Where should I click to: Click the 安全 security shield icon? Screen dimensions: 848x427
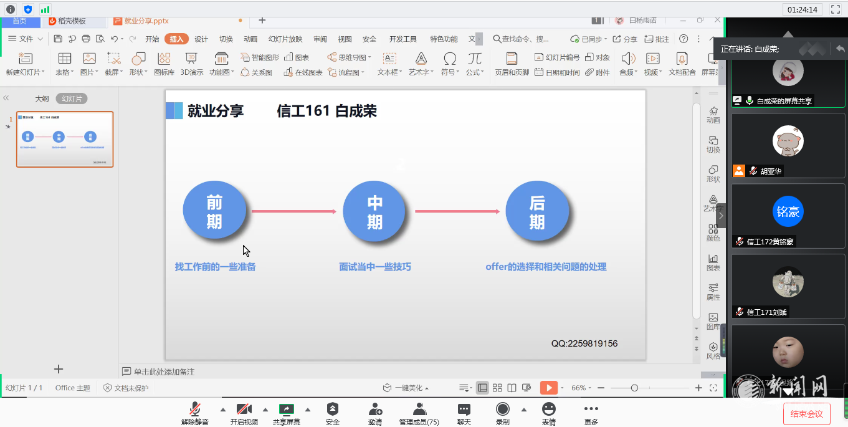coord(333,410)
